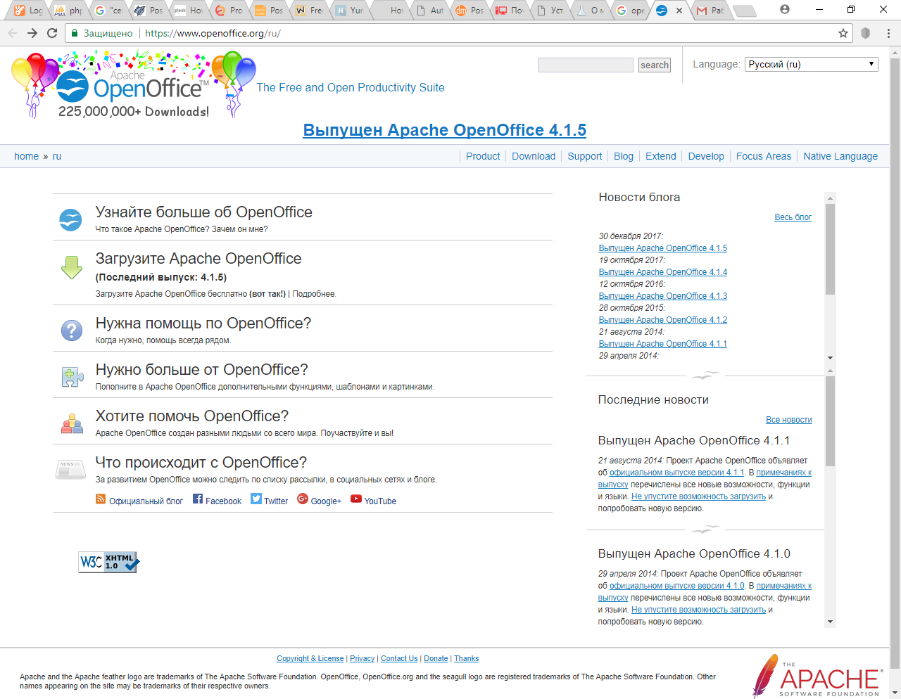
Task: Click the latest news panel scroll-down arrow
Action: 830,622
